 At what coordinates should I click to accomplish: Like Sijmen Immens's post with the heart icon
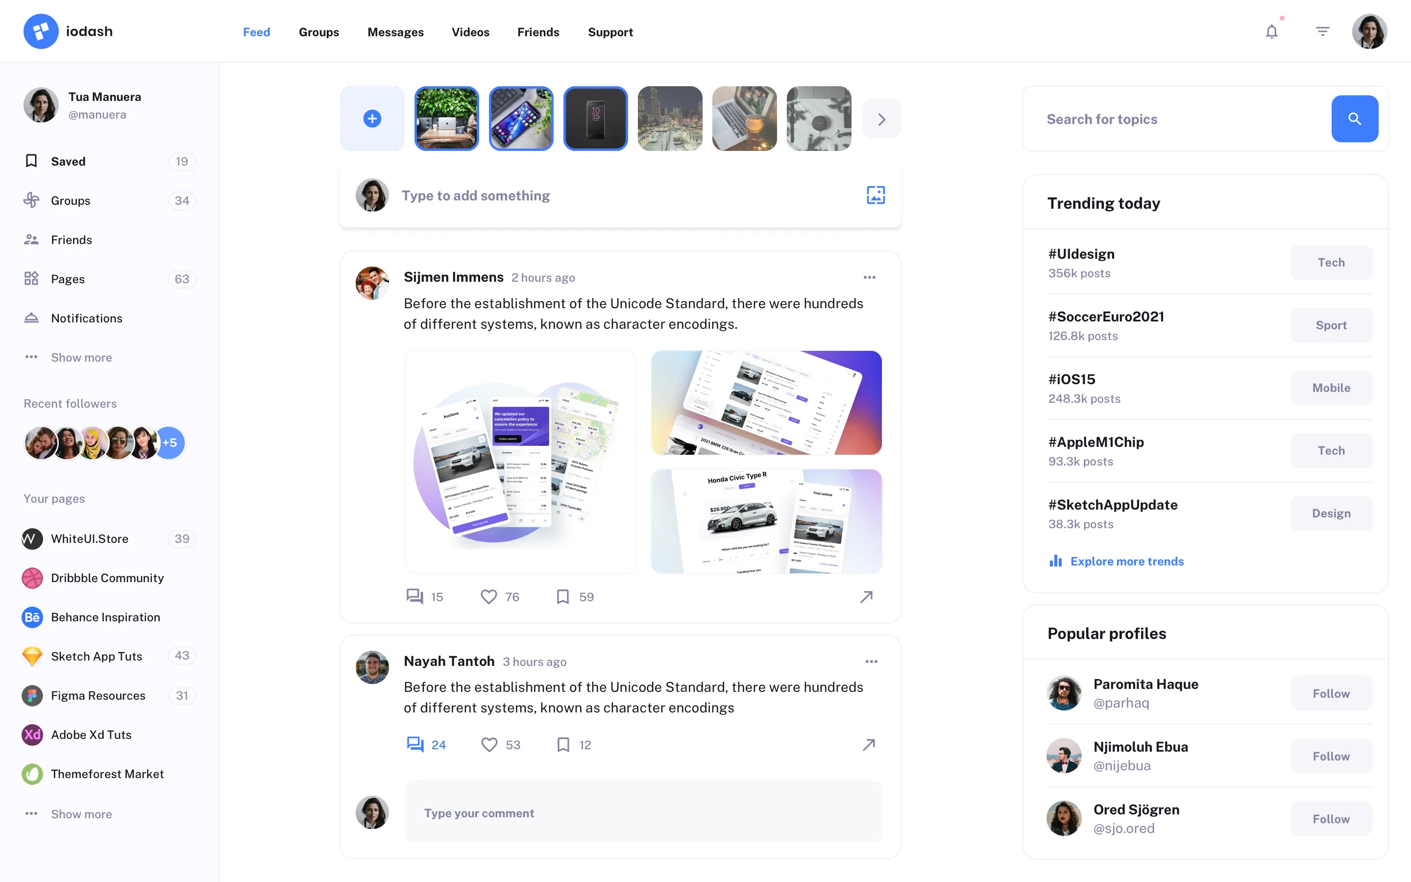(488, 596)
